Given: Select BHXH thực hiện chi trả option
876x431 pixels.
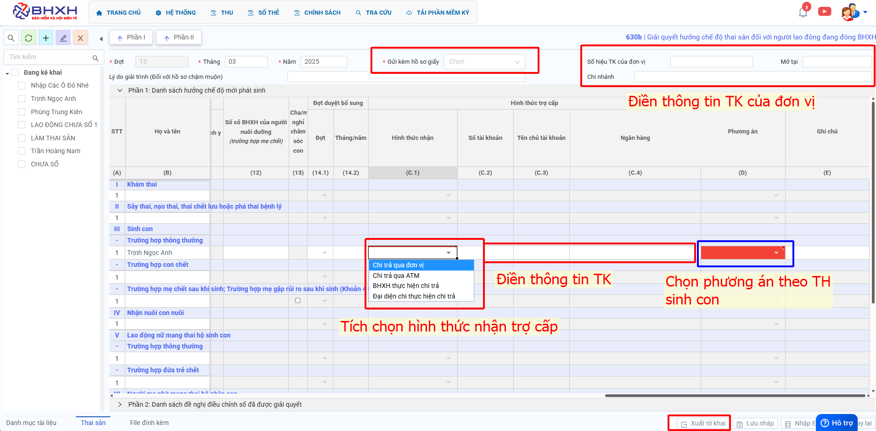Looking at the screenshot, I should 421,286.
